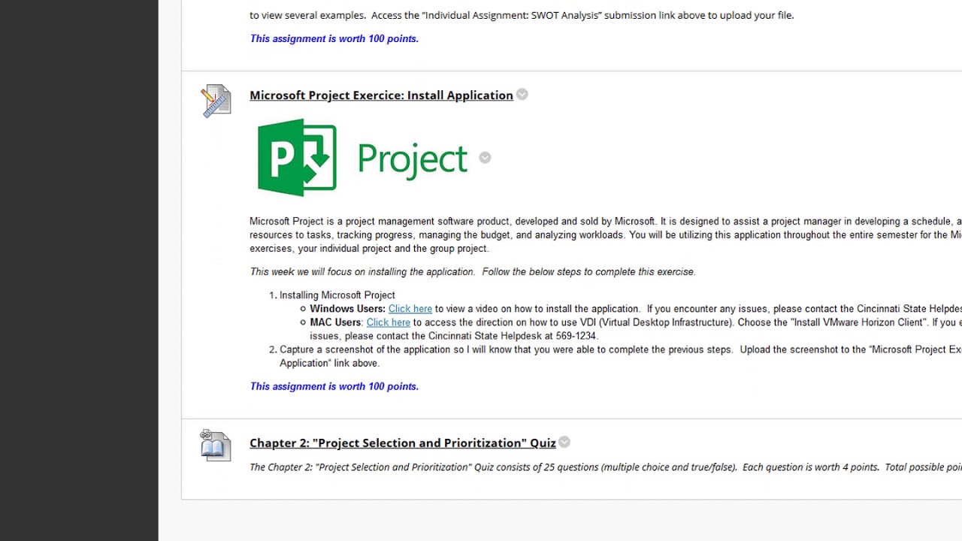
Task: Click 'Microsoft Project is a project management software' paragraph
Action: [x=606, y=235]
